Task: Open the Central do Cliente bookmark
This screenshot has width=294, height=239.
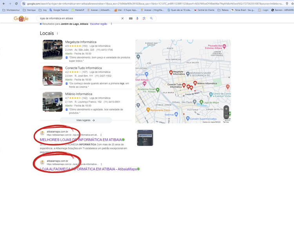Action: click(204, 10)
